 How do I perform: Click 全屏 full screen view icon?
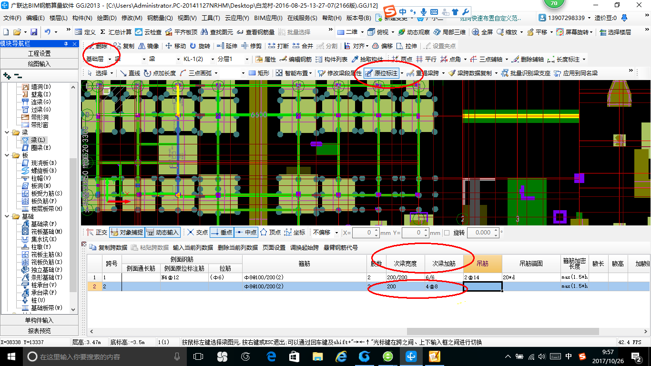[482, 32]
